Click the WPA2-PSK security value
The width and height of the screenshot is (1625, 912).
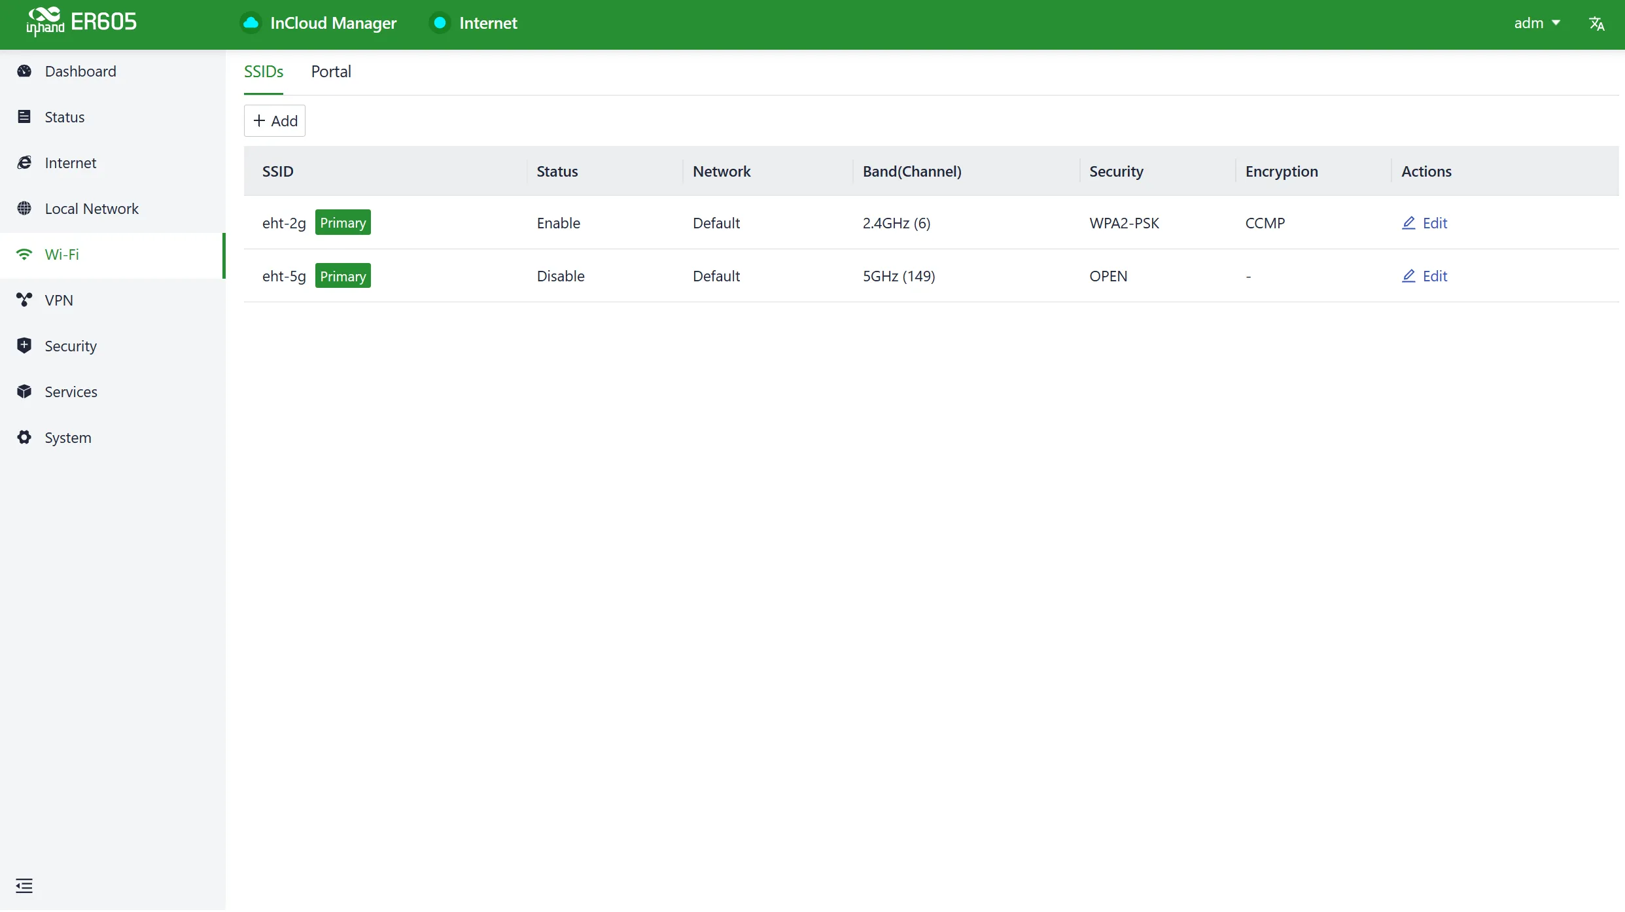1124,223
